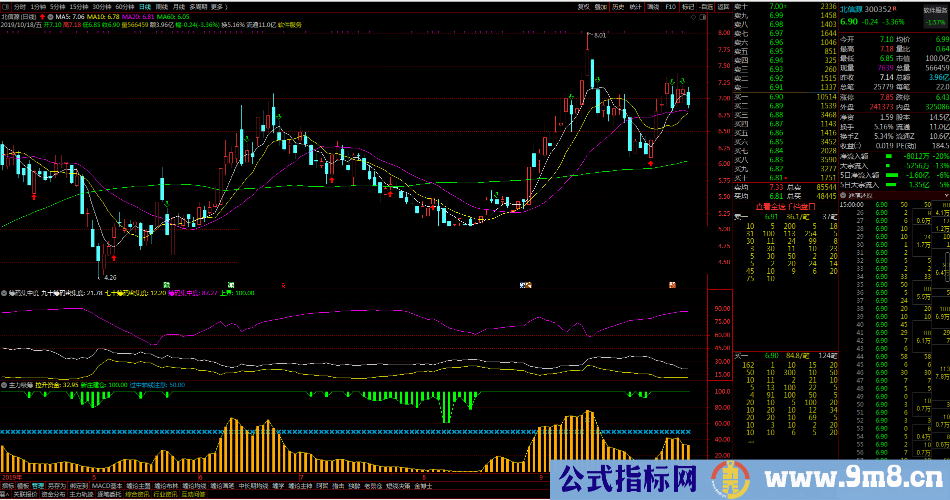Remove stock via -自选 button

coord(706,6)
